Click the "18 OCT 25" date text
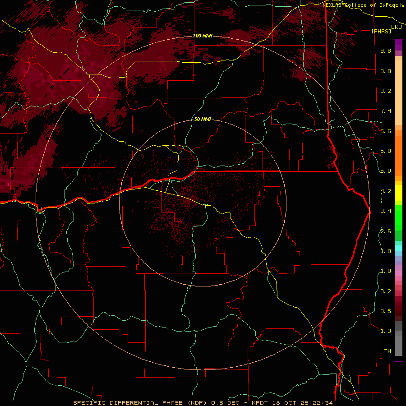 [290, 403]
